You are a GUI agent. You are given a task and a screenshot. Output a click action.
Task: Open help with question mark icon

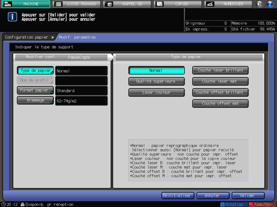[x=270, y=4]
